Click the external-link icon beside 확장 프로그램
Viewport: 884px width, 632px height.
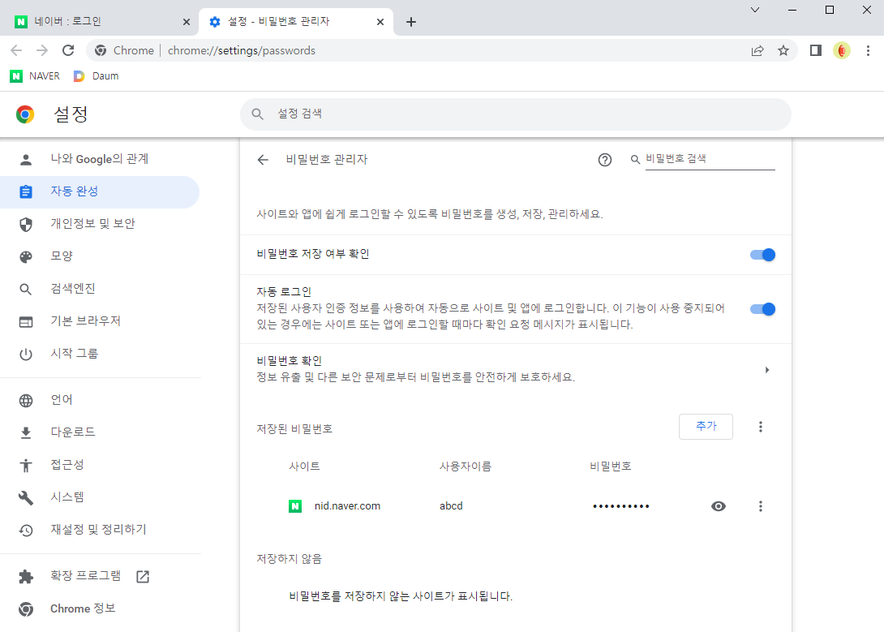(x=143, y=576)
